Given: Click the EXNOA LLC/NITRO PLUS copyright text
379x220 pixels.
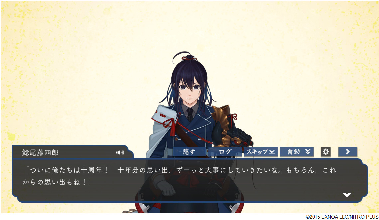Looking at the screenshot, I should [342, 217].
